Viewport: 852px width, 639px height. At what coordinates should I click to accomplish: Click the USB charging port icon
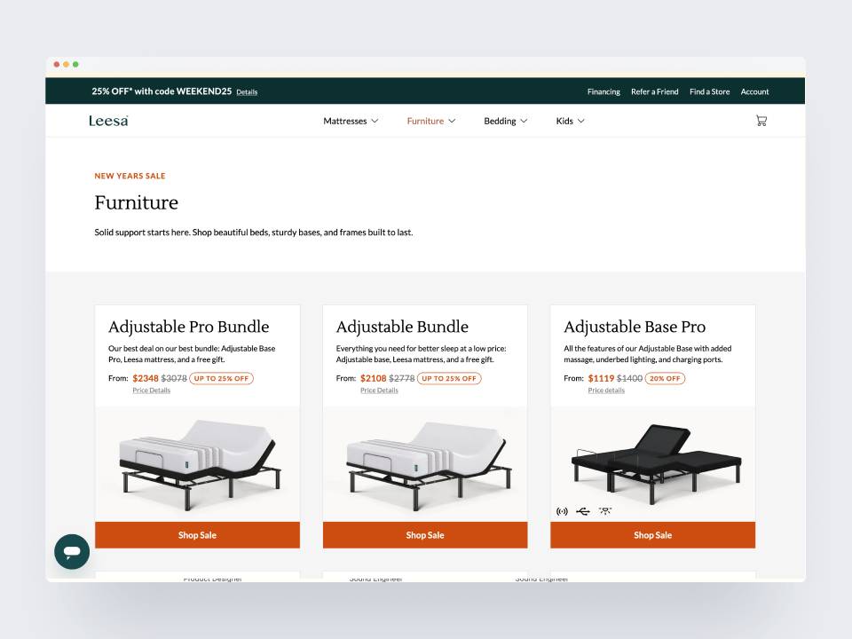[x=583, y=511]
